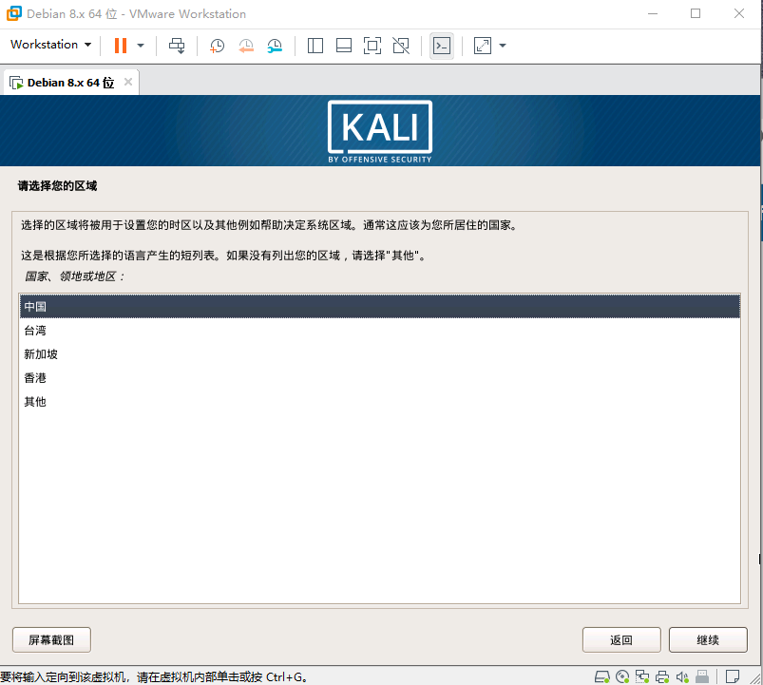Image resolution: width=763 pixels, height=685 pixels.
Task: Select 台湾 in the region list
Action: [x=379, y=331]
